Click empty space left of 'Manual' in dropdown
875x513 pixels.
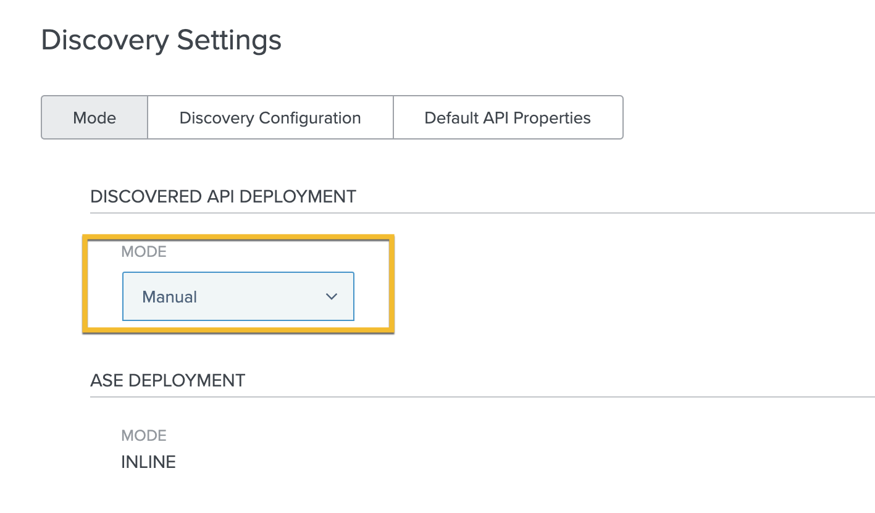132,297
